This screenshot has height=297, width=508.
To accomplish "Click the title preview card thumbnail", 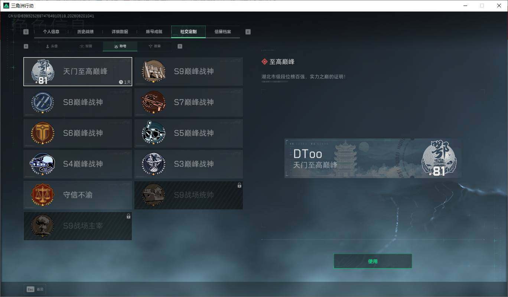I will (373, 159).
